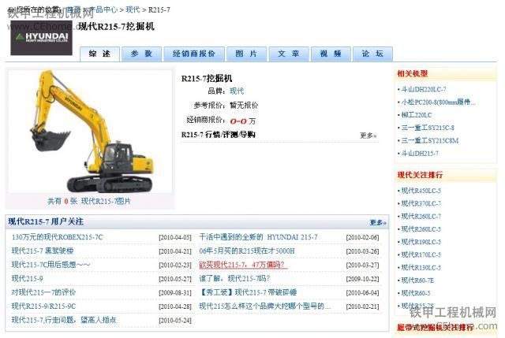The height and width of the screenshot is (338, 505).
Task: Click the 0-0 万 dealer price value
Action: (243, 121)
